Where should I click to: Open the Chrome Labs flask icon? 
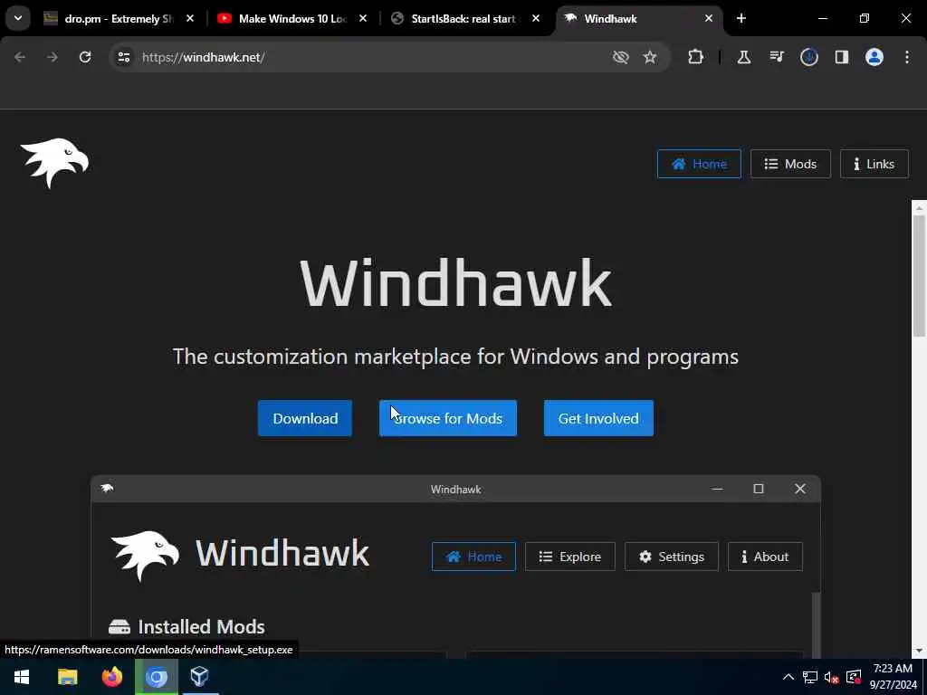coord(744,57)
